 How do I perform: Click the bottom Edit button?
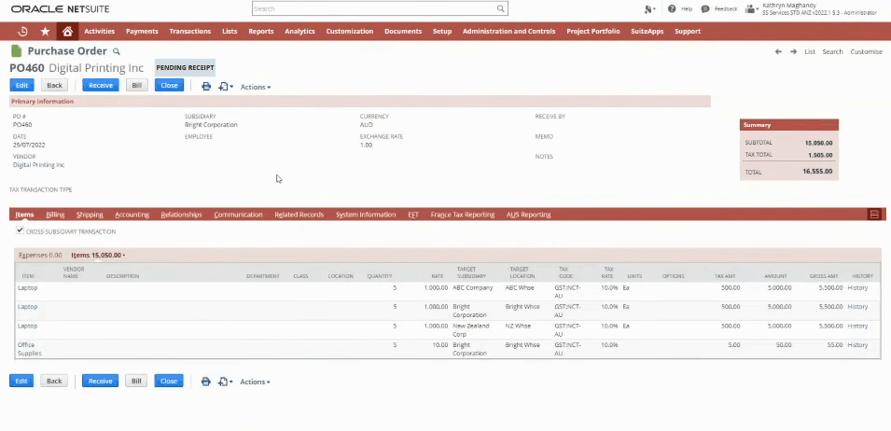(21, 381)
